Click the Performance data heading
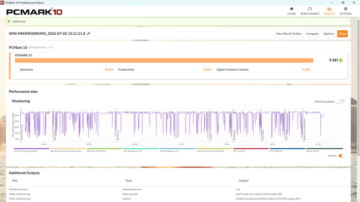Viewport: 360px width, 202px height. click(x=23, y=91)
